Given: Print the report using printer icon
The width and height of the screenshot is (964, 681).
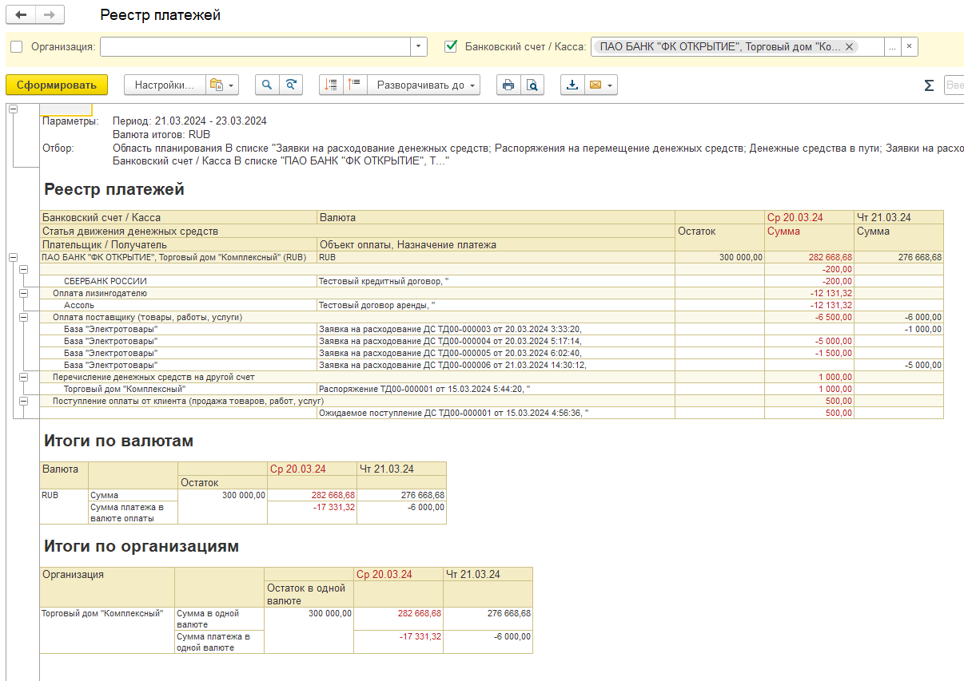Looking at the screenshot, I should 508,85.
